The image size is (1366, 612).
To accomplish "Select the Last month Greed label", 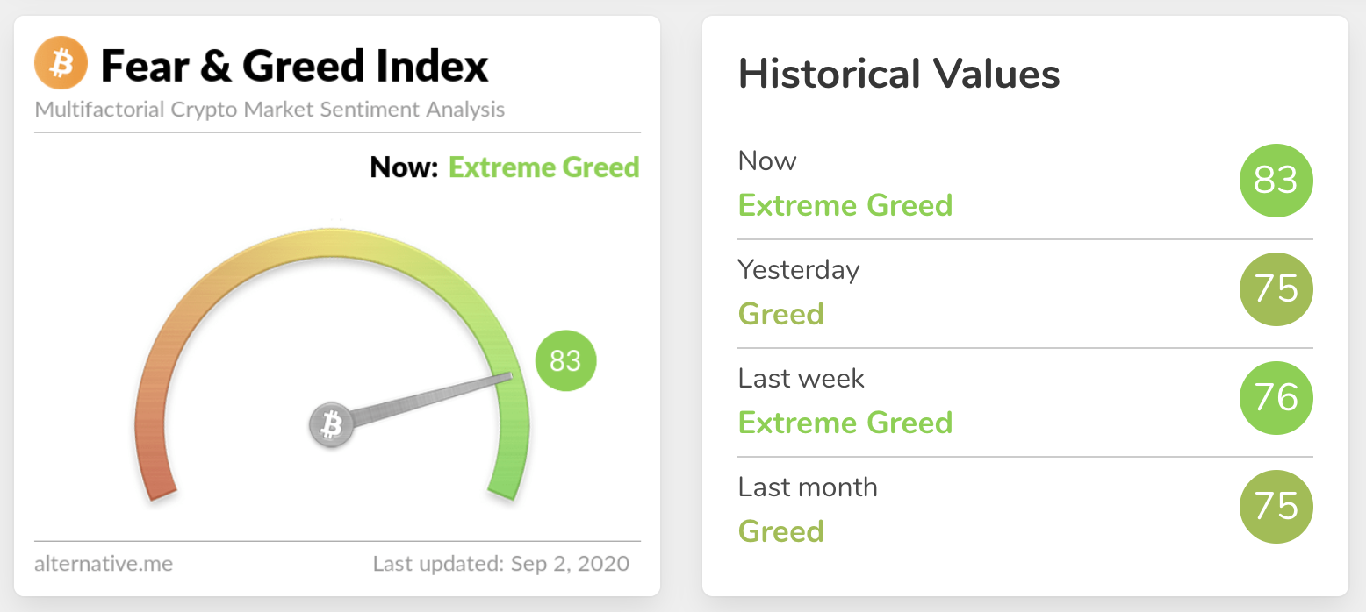I will (x=780, y=531).
